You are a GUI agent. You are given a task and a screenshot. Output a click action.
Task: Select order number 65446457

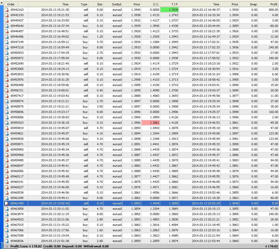click(17, 31)
